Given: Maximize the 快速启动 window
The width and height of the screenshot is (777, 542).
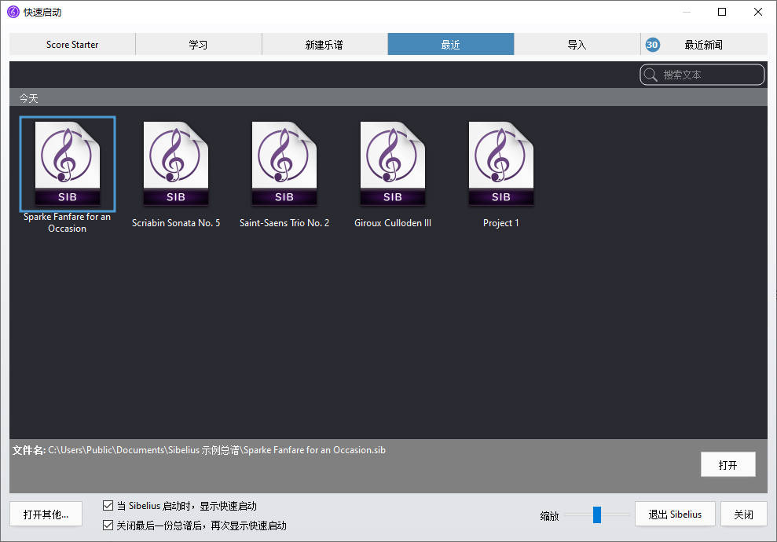Looking at the screenshot, I should tap(722, 12).
